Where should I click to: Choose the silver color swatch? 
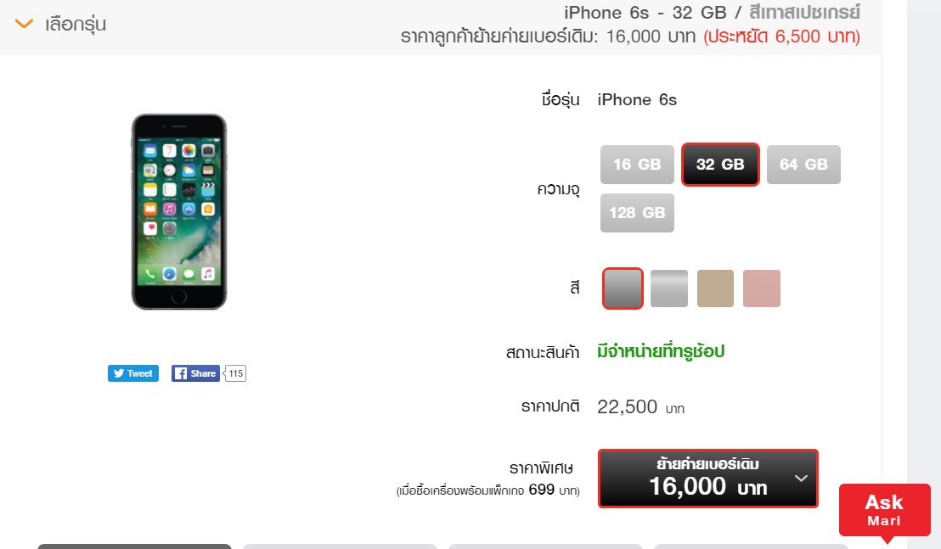pos(669,289)
